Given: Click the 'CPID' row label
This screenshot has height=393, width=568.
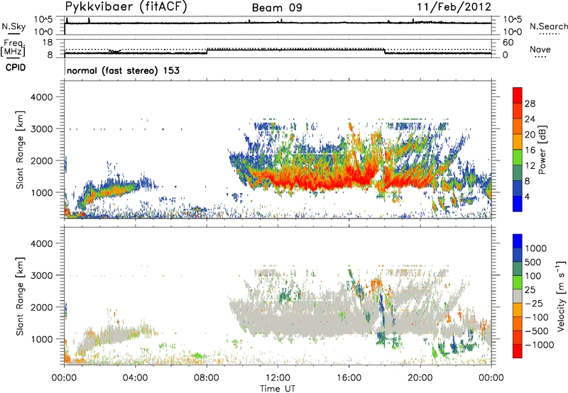Looking at the screenshot, I should tap(16, 67).
